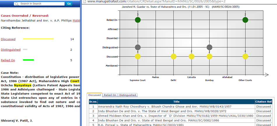Click the Allahabad axis label
Image resolution: width=277 pixels, height=126 pixels.
click(x=227, y=77)
